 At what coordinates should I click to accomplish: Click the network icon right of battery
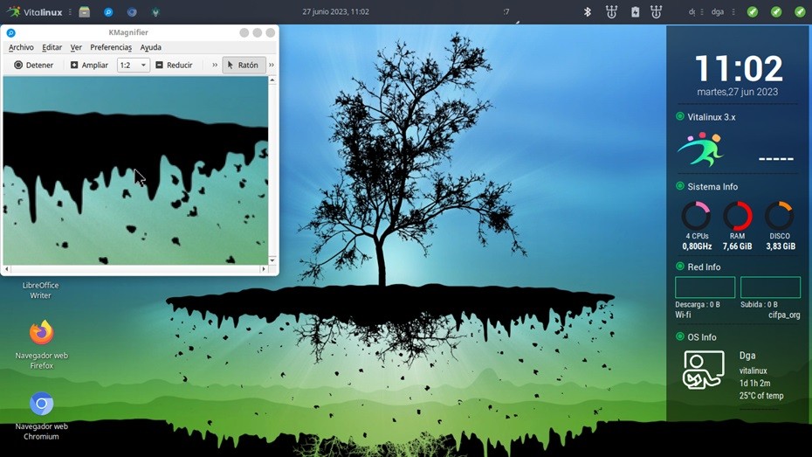click(x=656, y=12)
